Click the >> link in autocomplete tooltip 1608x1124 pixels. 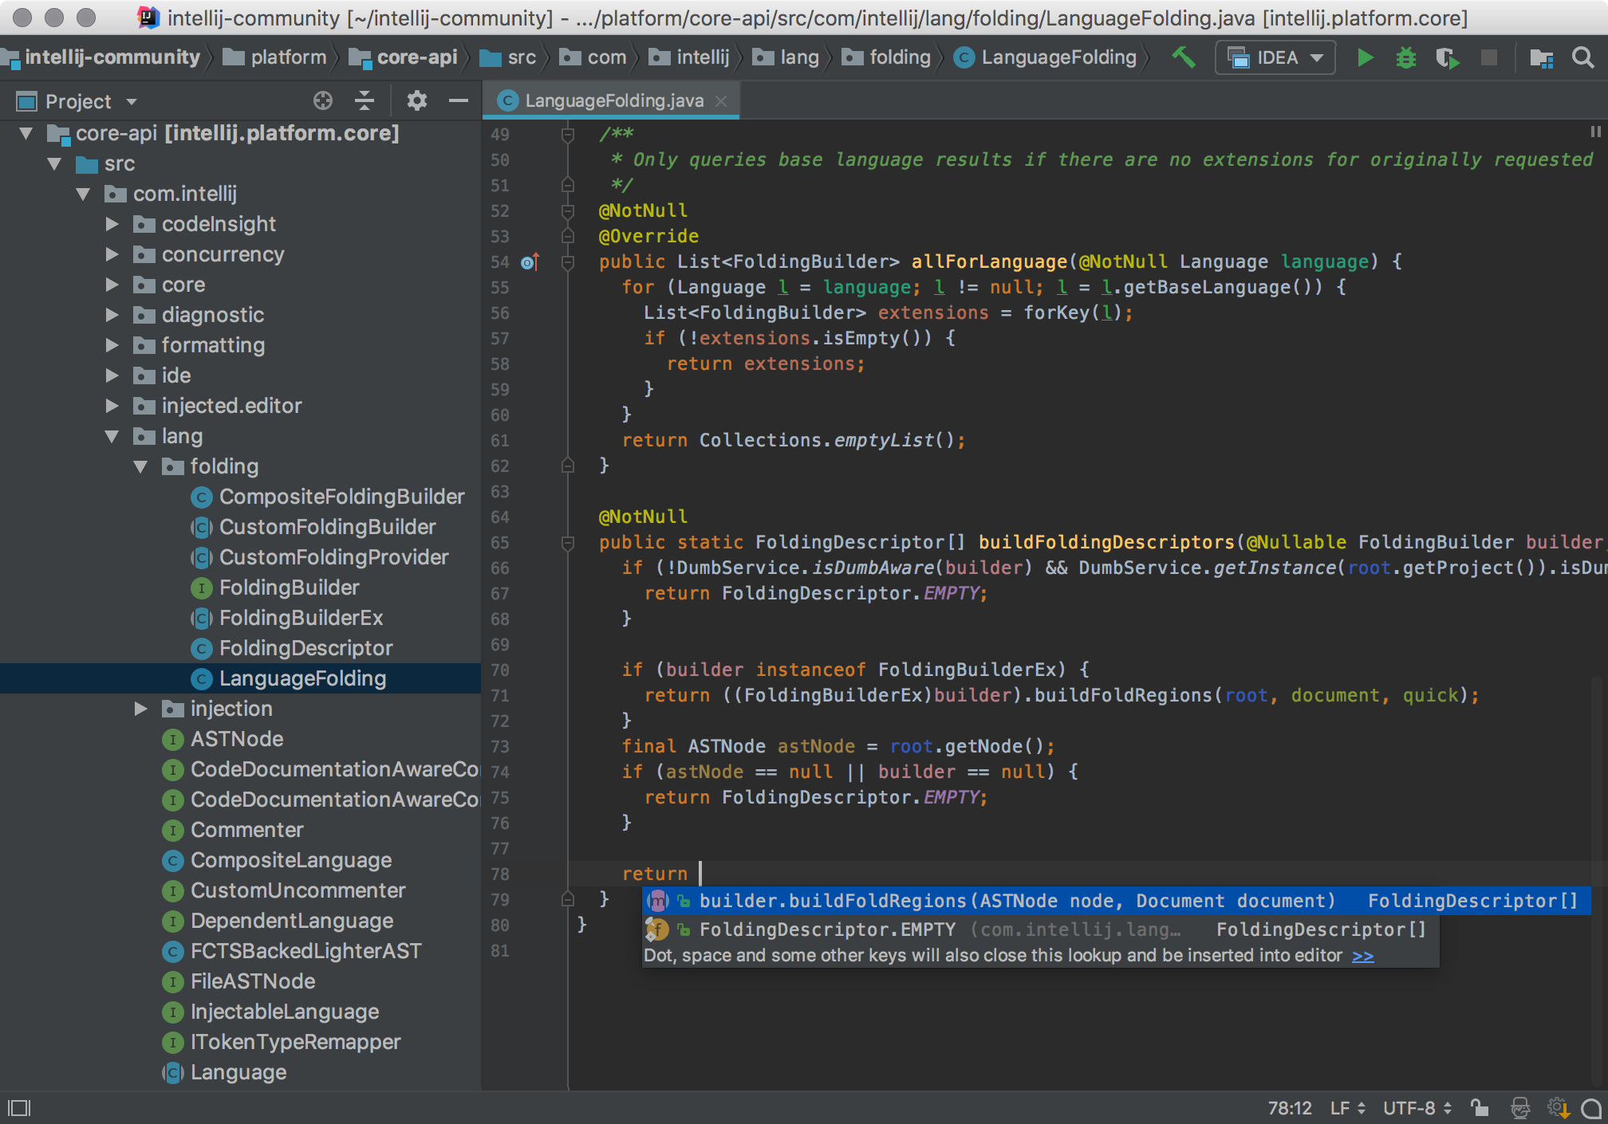pyautogui.click(x=1364, y=954)
